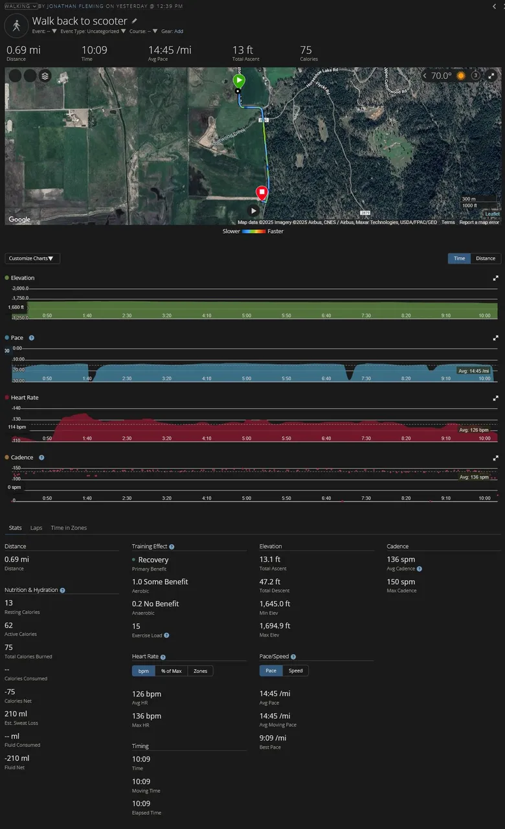
Task: Select Speed display in Pace/Speed
Action: tap(296, 671)
